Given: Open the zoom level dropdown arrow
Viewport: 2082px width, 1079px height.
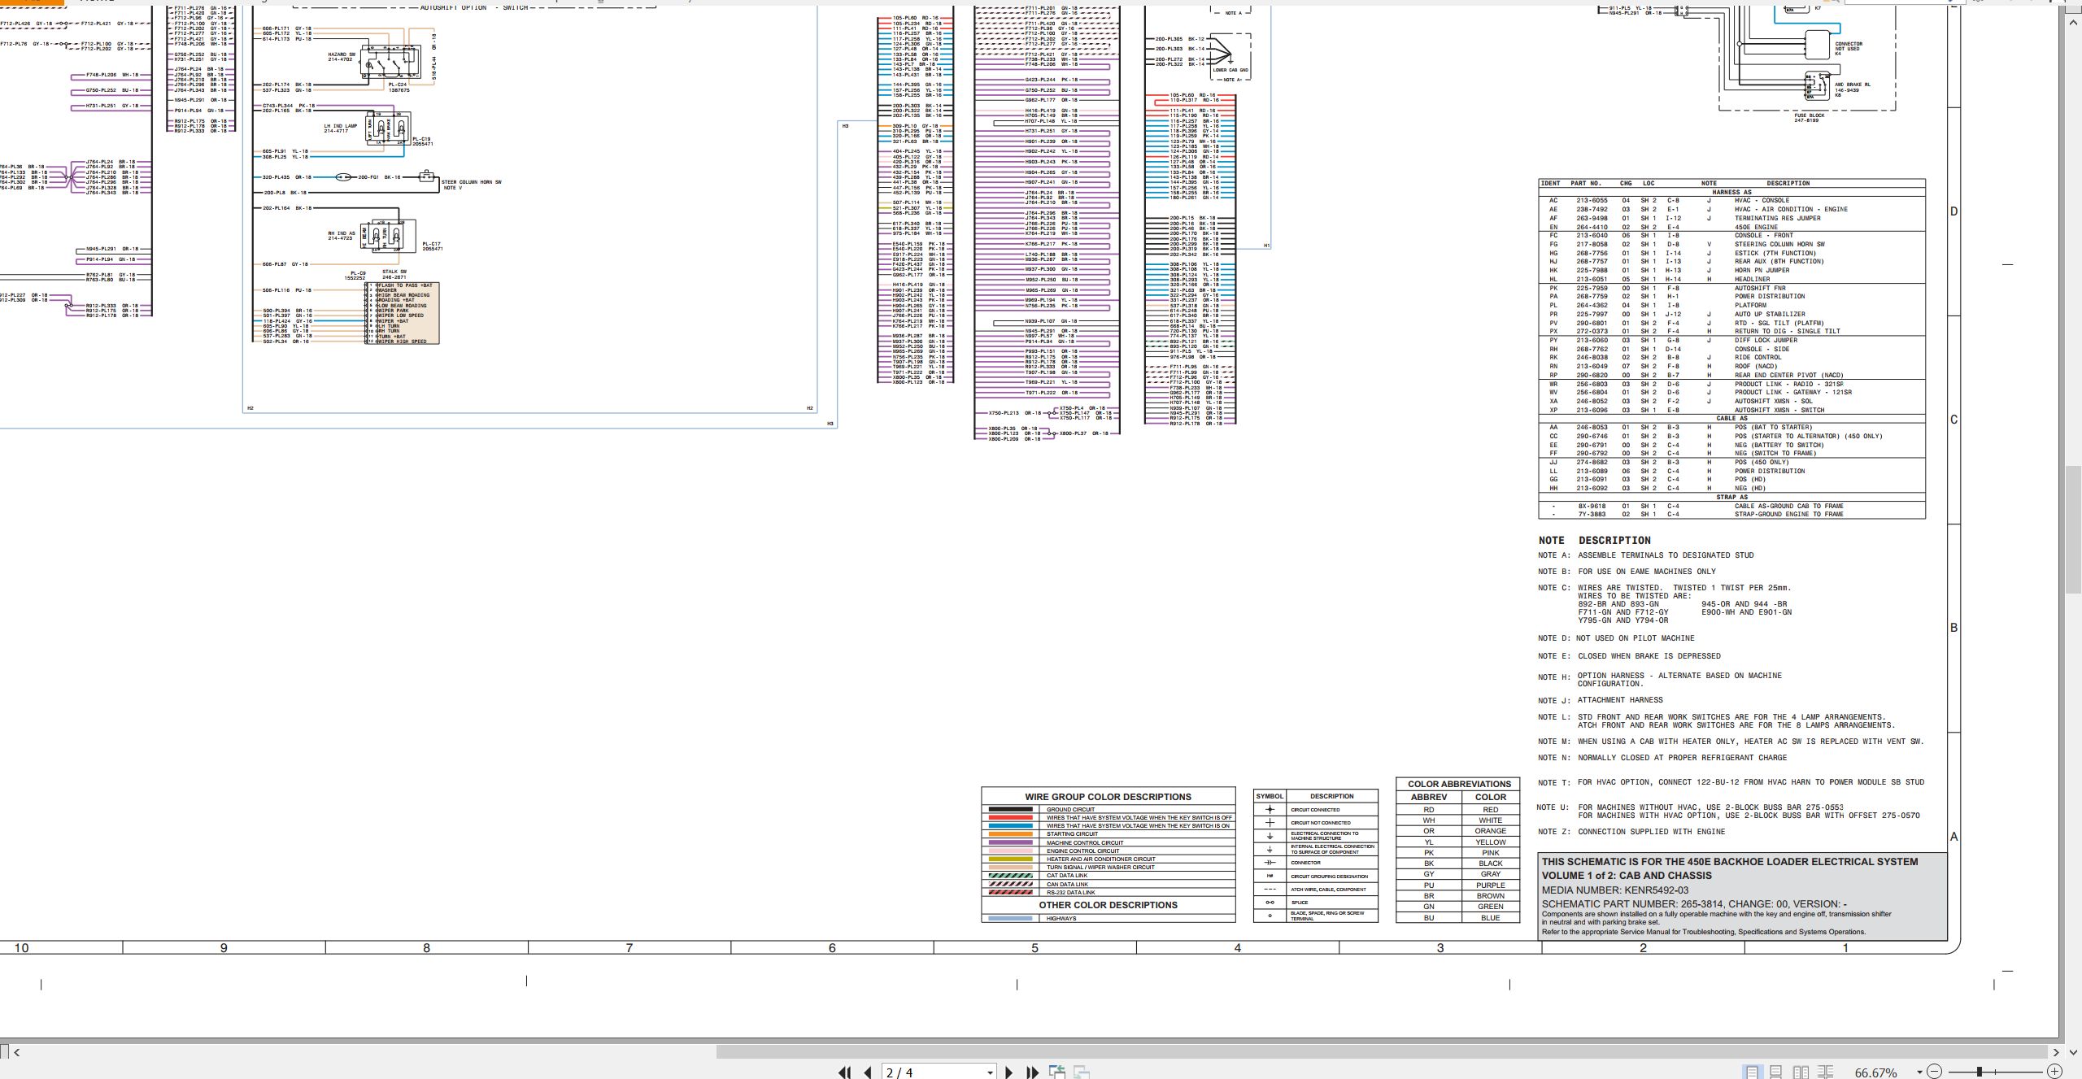Looking at the screenshot, I should tap(1919, 1072).
